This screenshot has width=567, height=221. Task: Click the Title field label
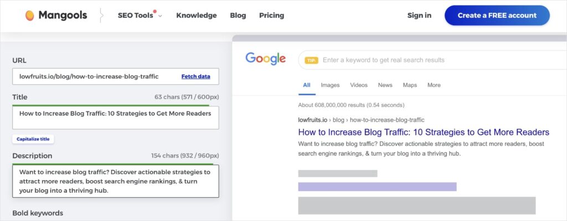point(20,97)
